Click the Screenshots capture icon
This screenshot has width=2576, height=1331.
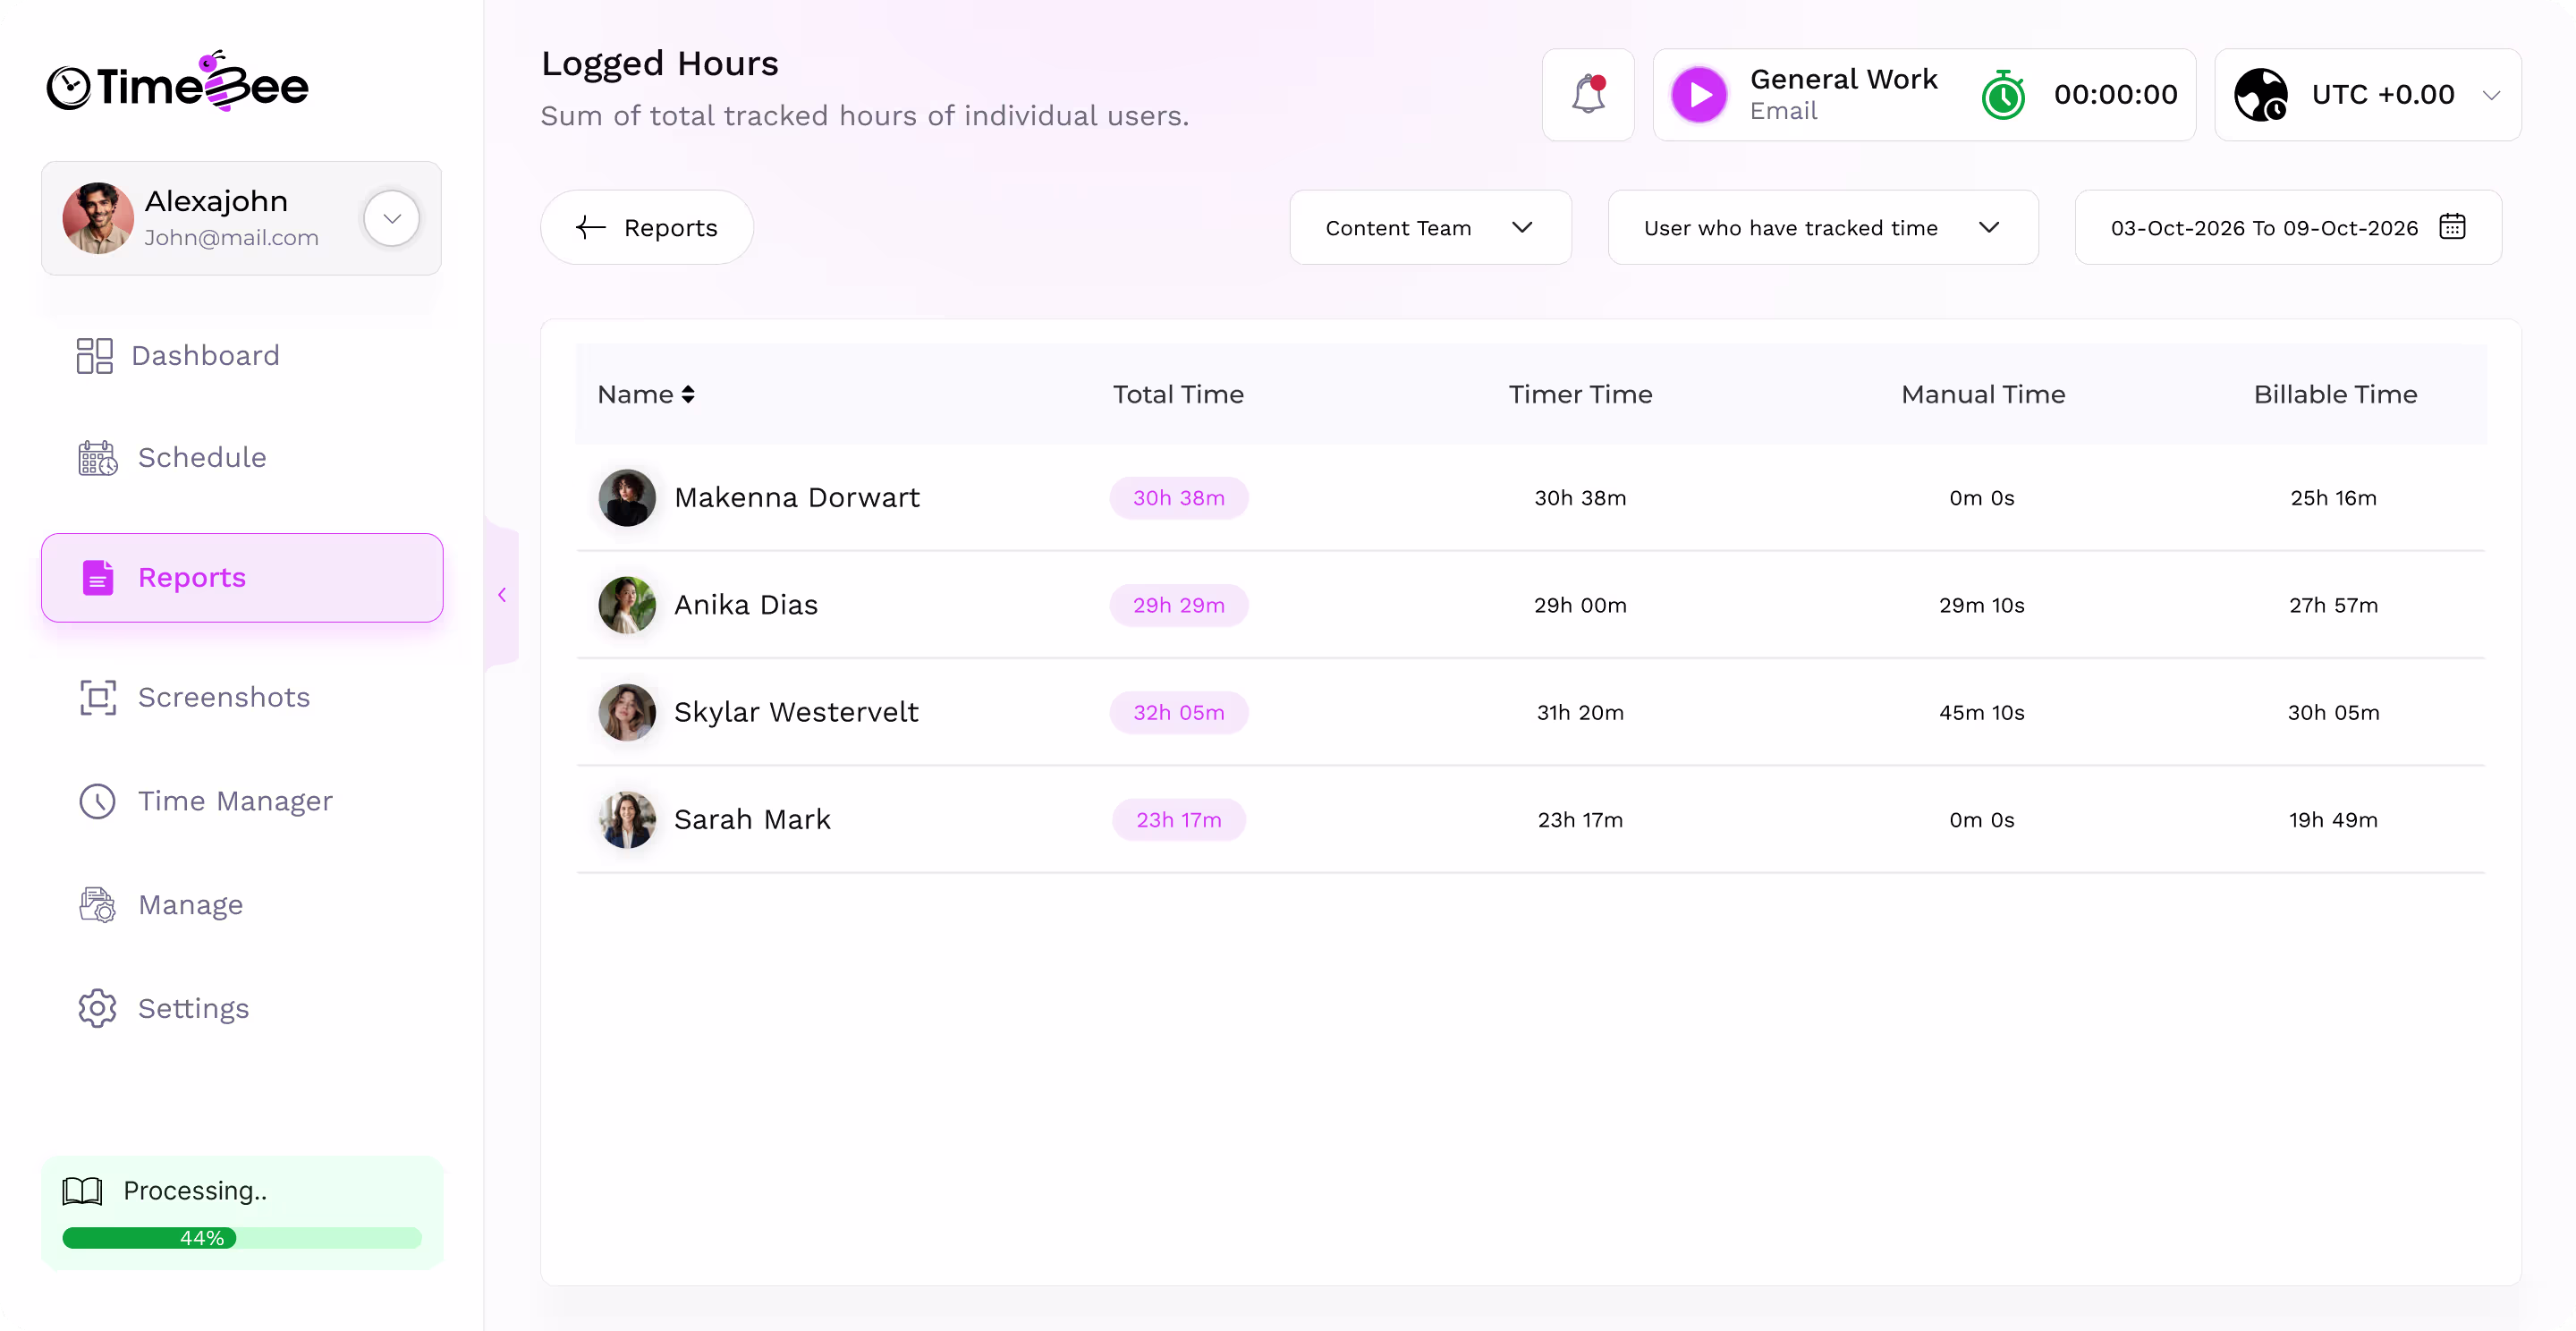(98, 697)
